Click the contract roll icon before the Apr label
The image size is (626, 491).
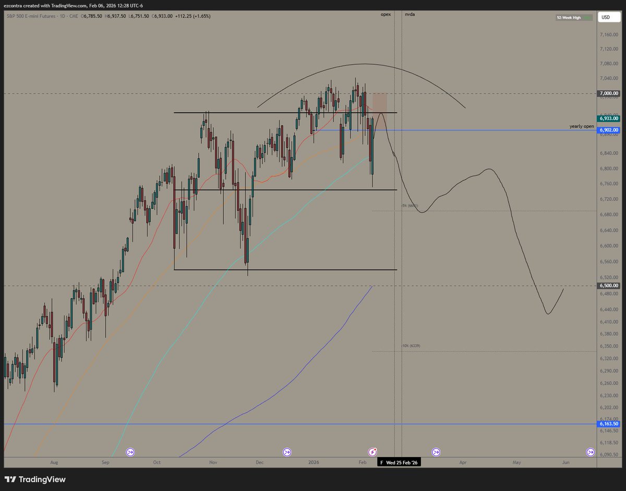pos(436,452)
